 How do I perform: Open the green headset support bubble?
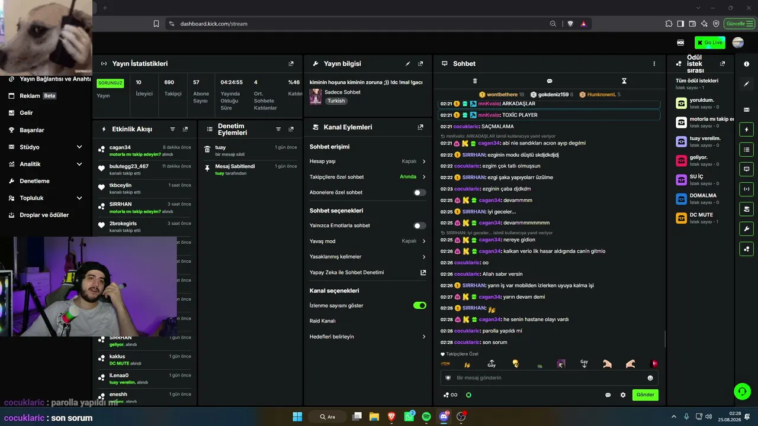coord(742,391)
